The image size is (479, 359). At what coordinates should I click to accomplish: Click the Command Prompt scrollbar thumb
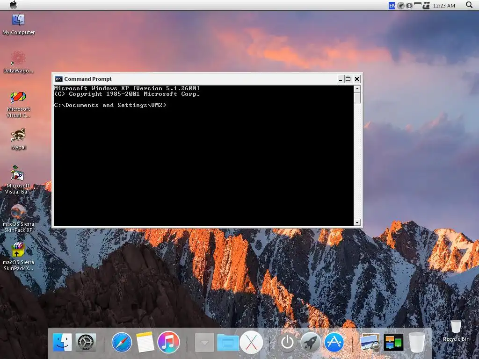[357, 98]
